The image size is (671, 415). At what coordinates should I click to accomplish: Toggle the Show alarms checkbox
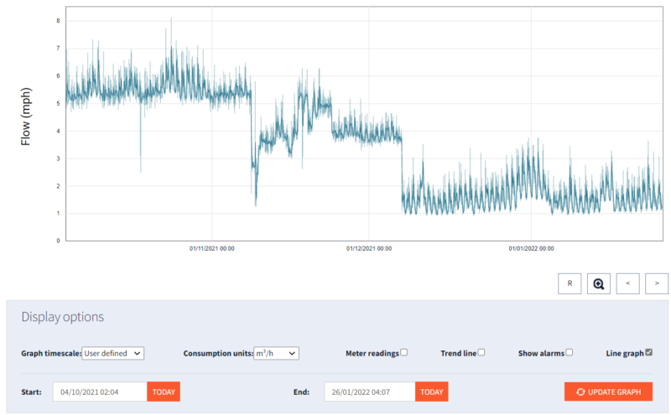pyautogui.click(x=569, y=353)
